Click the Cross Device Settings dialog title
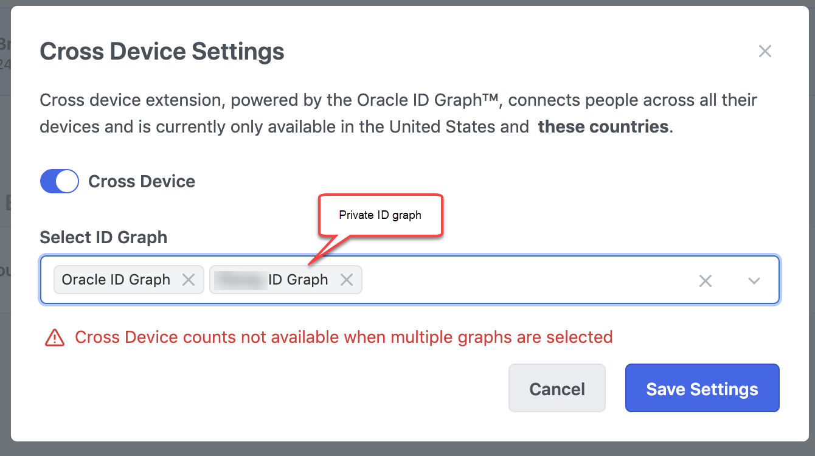 coord(162,52)
